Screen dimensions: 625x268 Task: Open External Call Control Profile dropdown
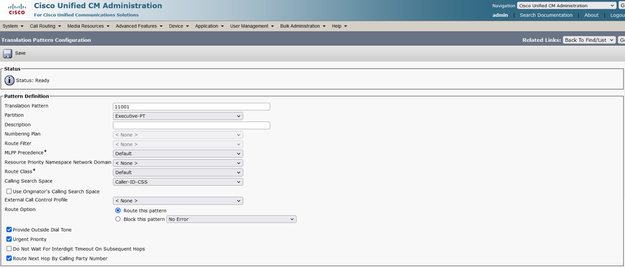click(x=178, y=200)
